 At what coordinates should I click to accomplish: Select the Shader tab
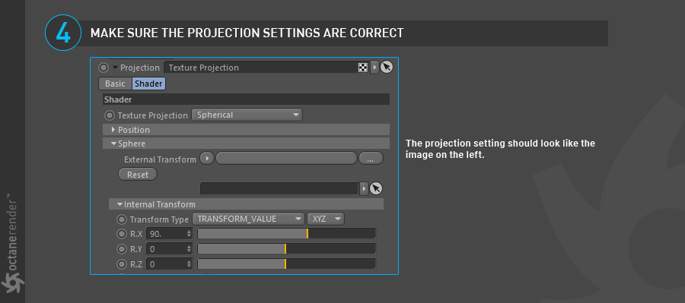pos(148,84)
